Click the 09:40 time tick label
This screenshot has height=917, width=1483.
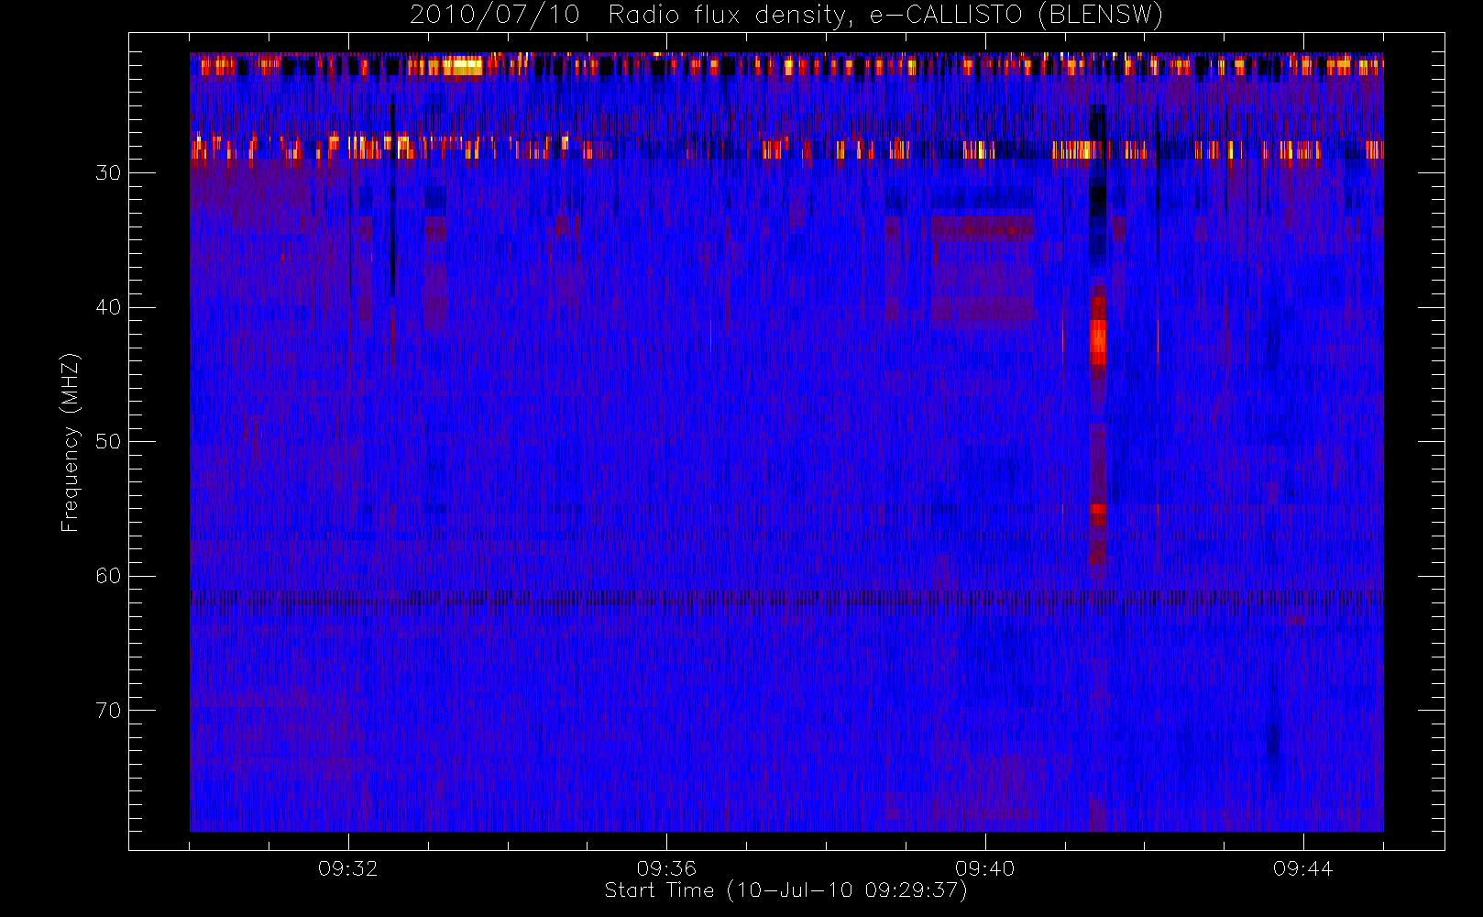(x=985, y=868)
